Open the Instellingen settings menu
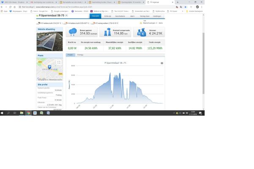The width and height of the screenshot is (254, 169). (157, 16)
